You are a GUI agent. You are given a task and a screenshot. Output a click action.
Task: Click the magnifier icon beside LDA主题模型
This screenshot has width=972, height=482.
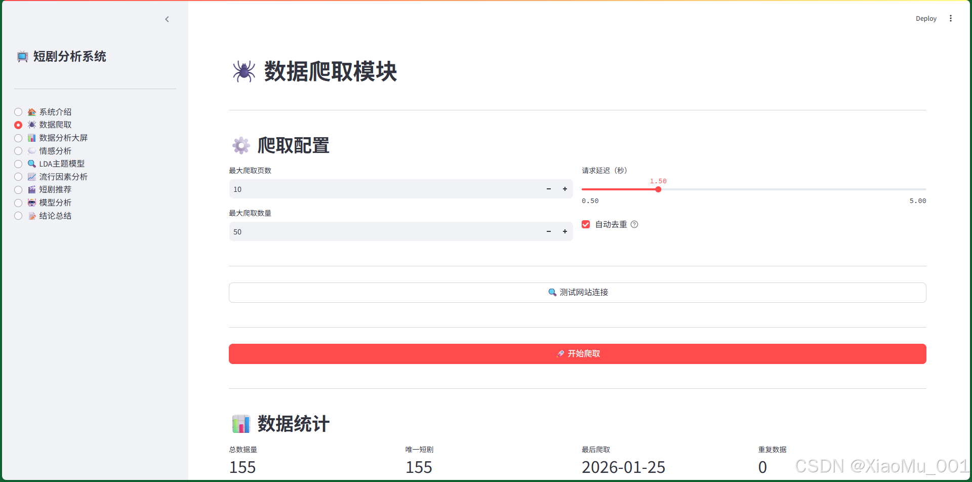pyautogui.click(x=32, y=164)
